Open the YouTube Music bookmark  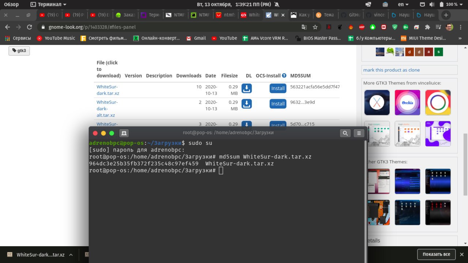pos(56,38)
